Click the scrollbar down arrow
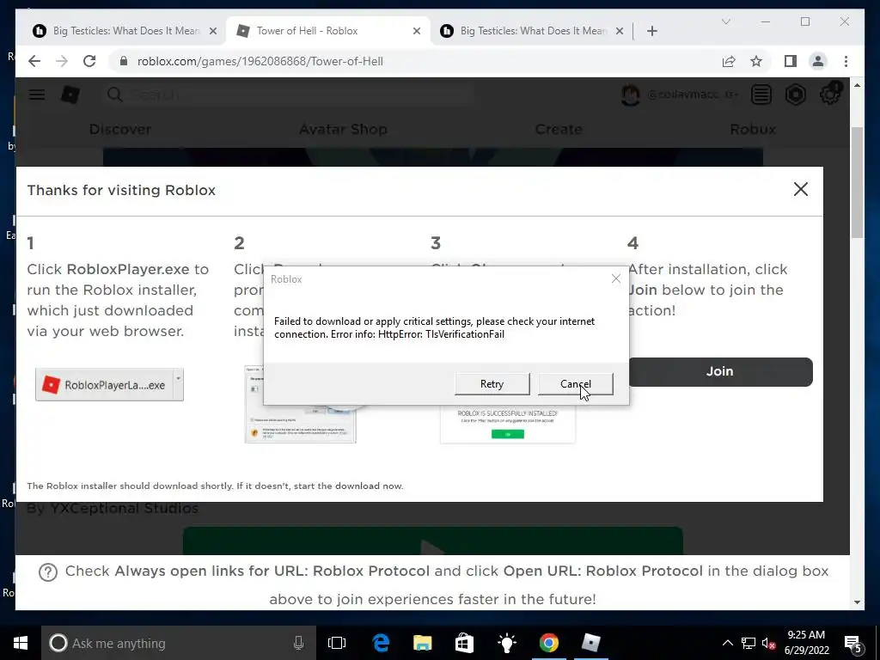880x660 pixels. (x=857, y=602)
